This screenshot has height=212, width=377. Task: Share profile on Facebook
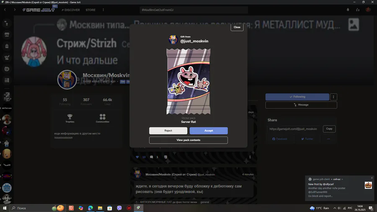tap(280, 139)
